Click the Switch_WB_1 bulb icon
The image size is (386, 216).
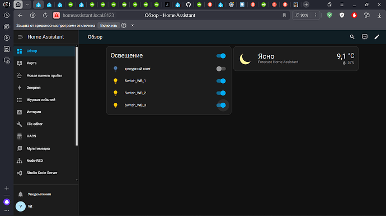coord(115,81)
